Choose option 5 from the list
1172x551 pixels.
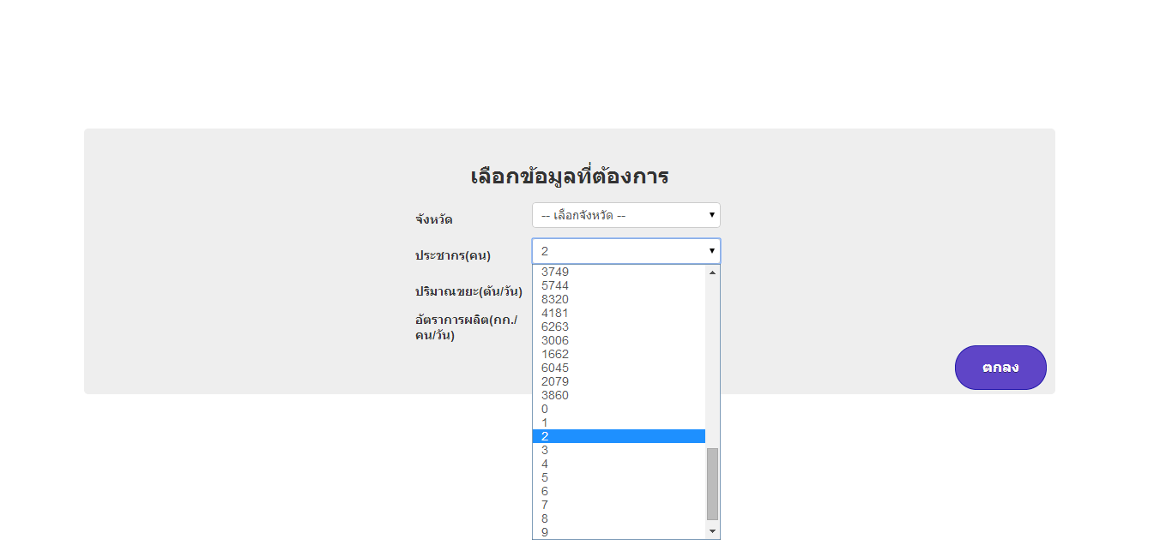[619, 477]
